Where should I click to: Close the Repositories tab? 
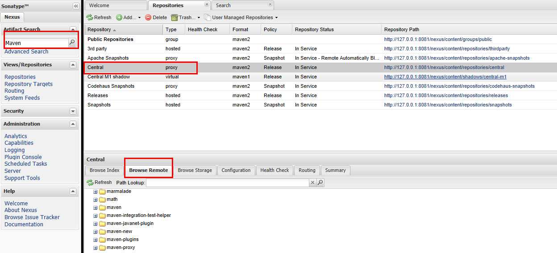(x=207, y=4)
